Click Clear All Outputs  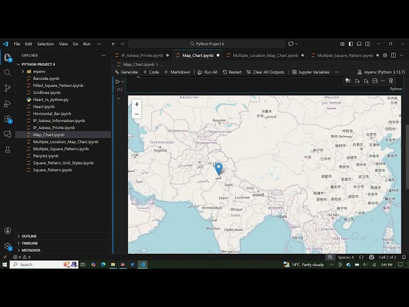tap(266, 72)
